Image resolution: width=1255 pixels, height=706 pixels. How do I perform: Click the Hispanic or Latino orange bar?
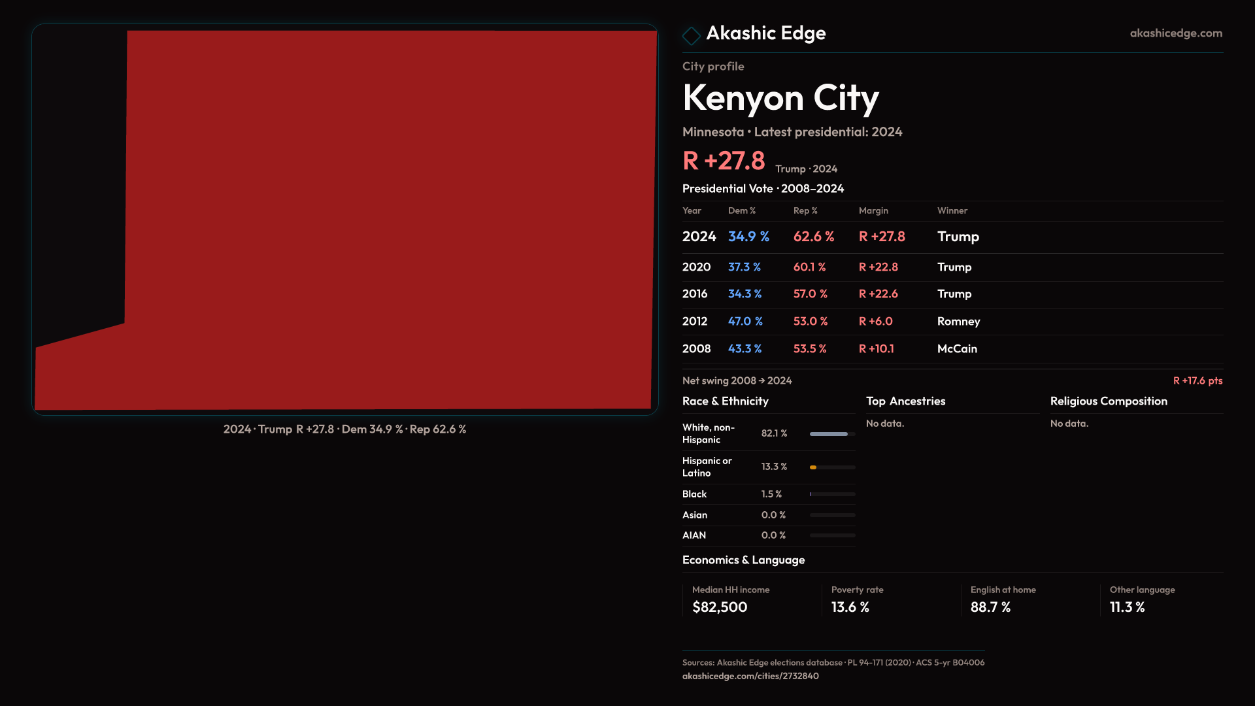pyautogui.click(x=814, y=467)
